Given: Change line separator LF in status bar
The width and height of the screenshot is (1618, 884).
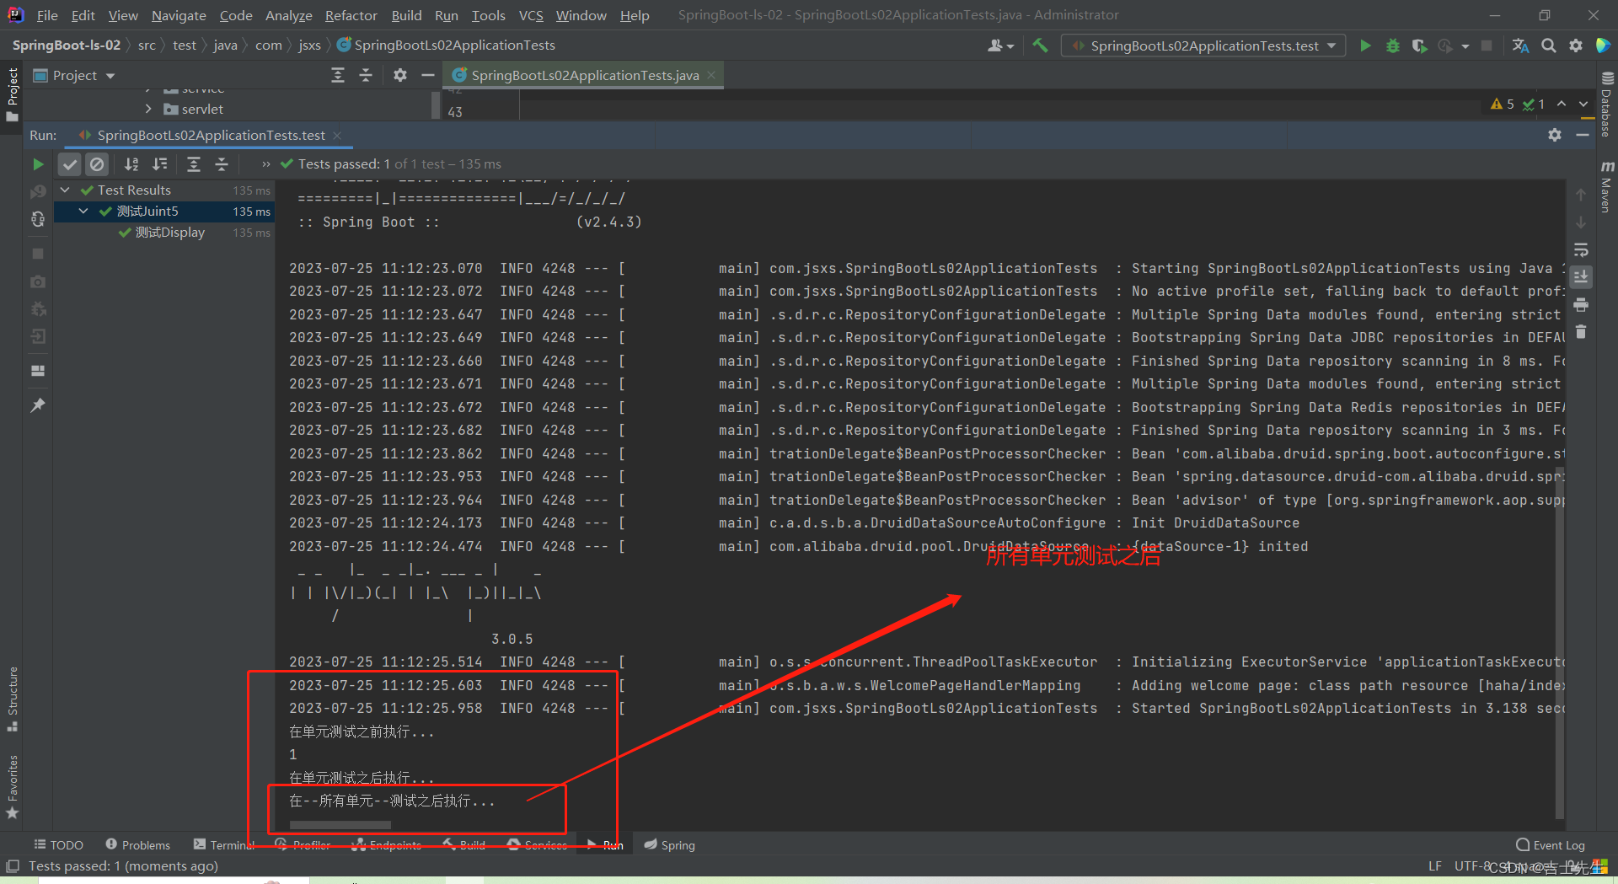Looking at the screenshot, I should [1435, 866].
